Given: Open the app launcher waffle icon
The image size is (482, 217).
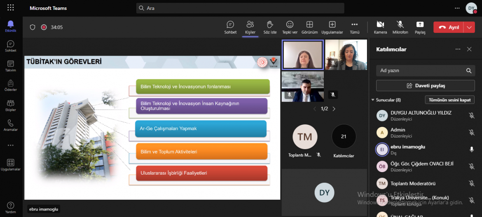Looking at the screenshot, I should coord(11,8).
